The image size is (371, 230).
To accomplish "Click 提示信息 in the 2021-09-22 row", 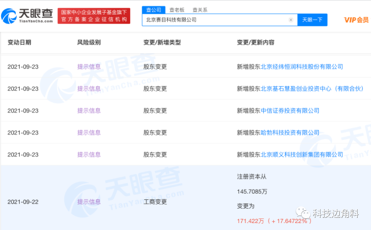I will click(x=89, y=202).
